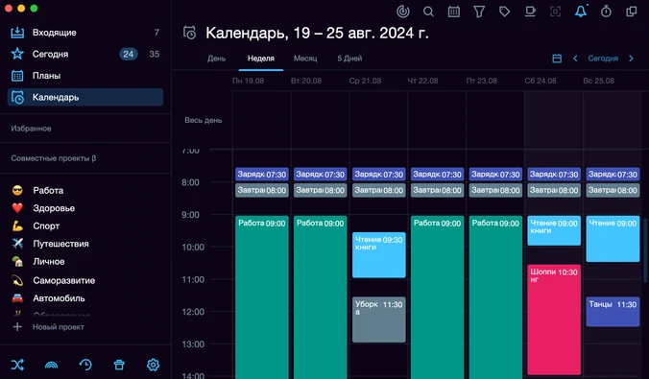Viewport: 649px width, 379px height.
Task: Open settings gear icon
Action: (153, 365)
